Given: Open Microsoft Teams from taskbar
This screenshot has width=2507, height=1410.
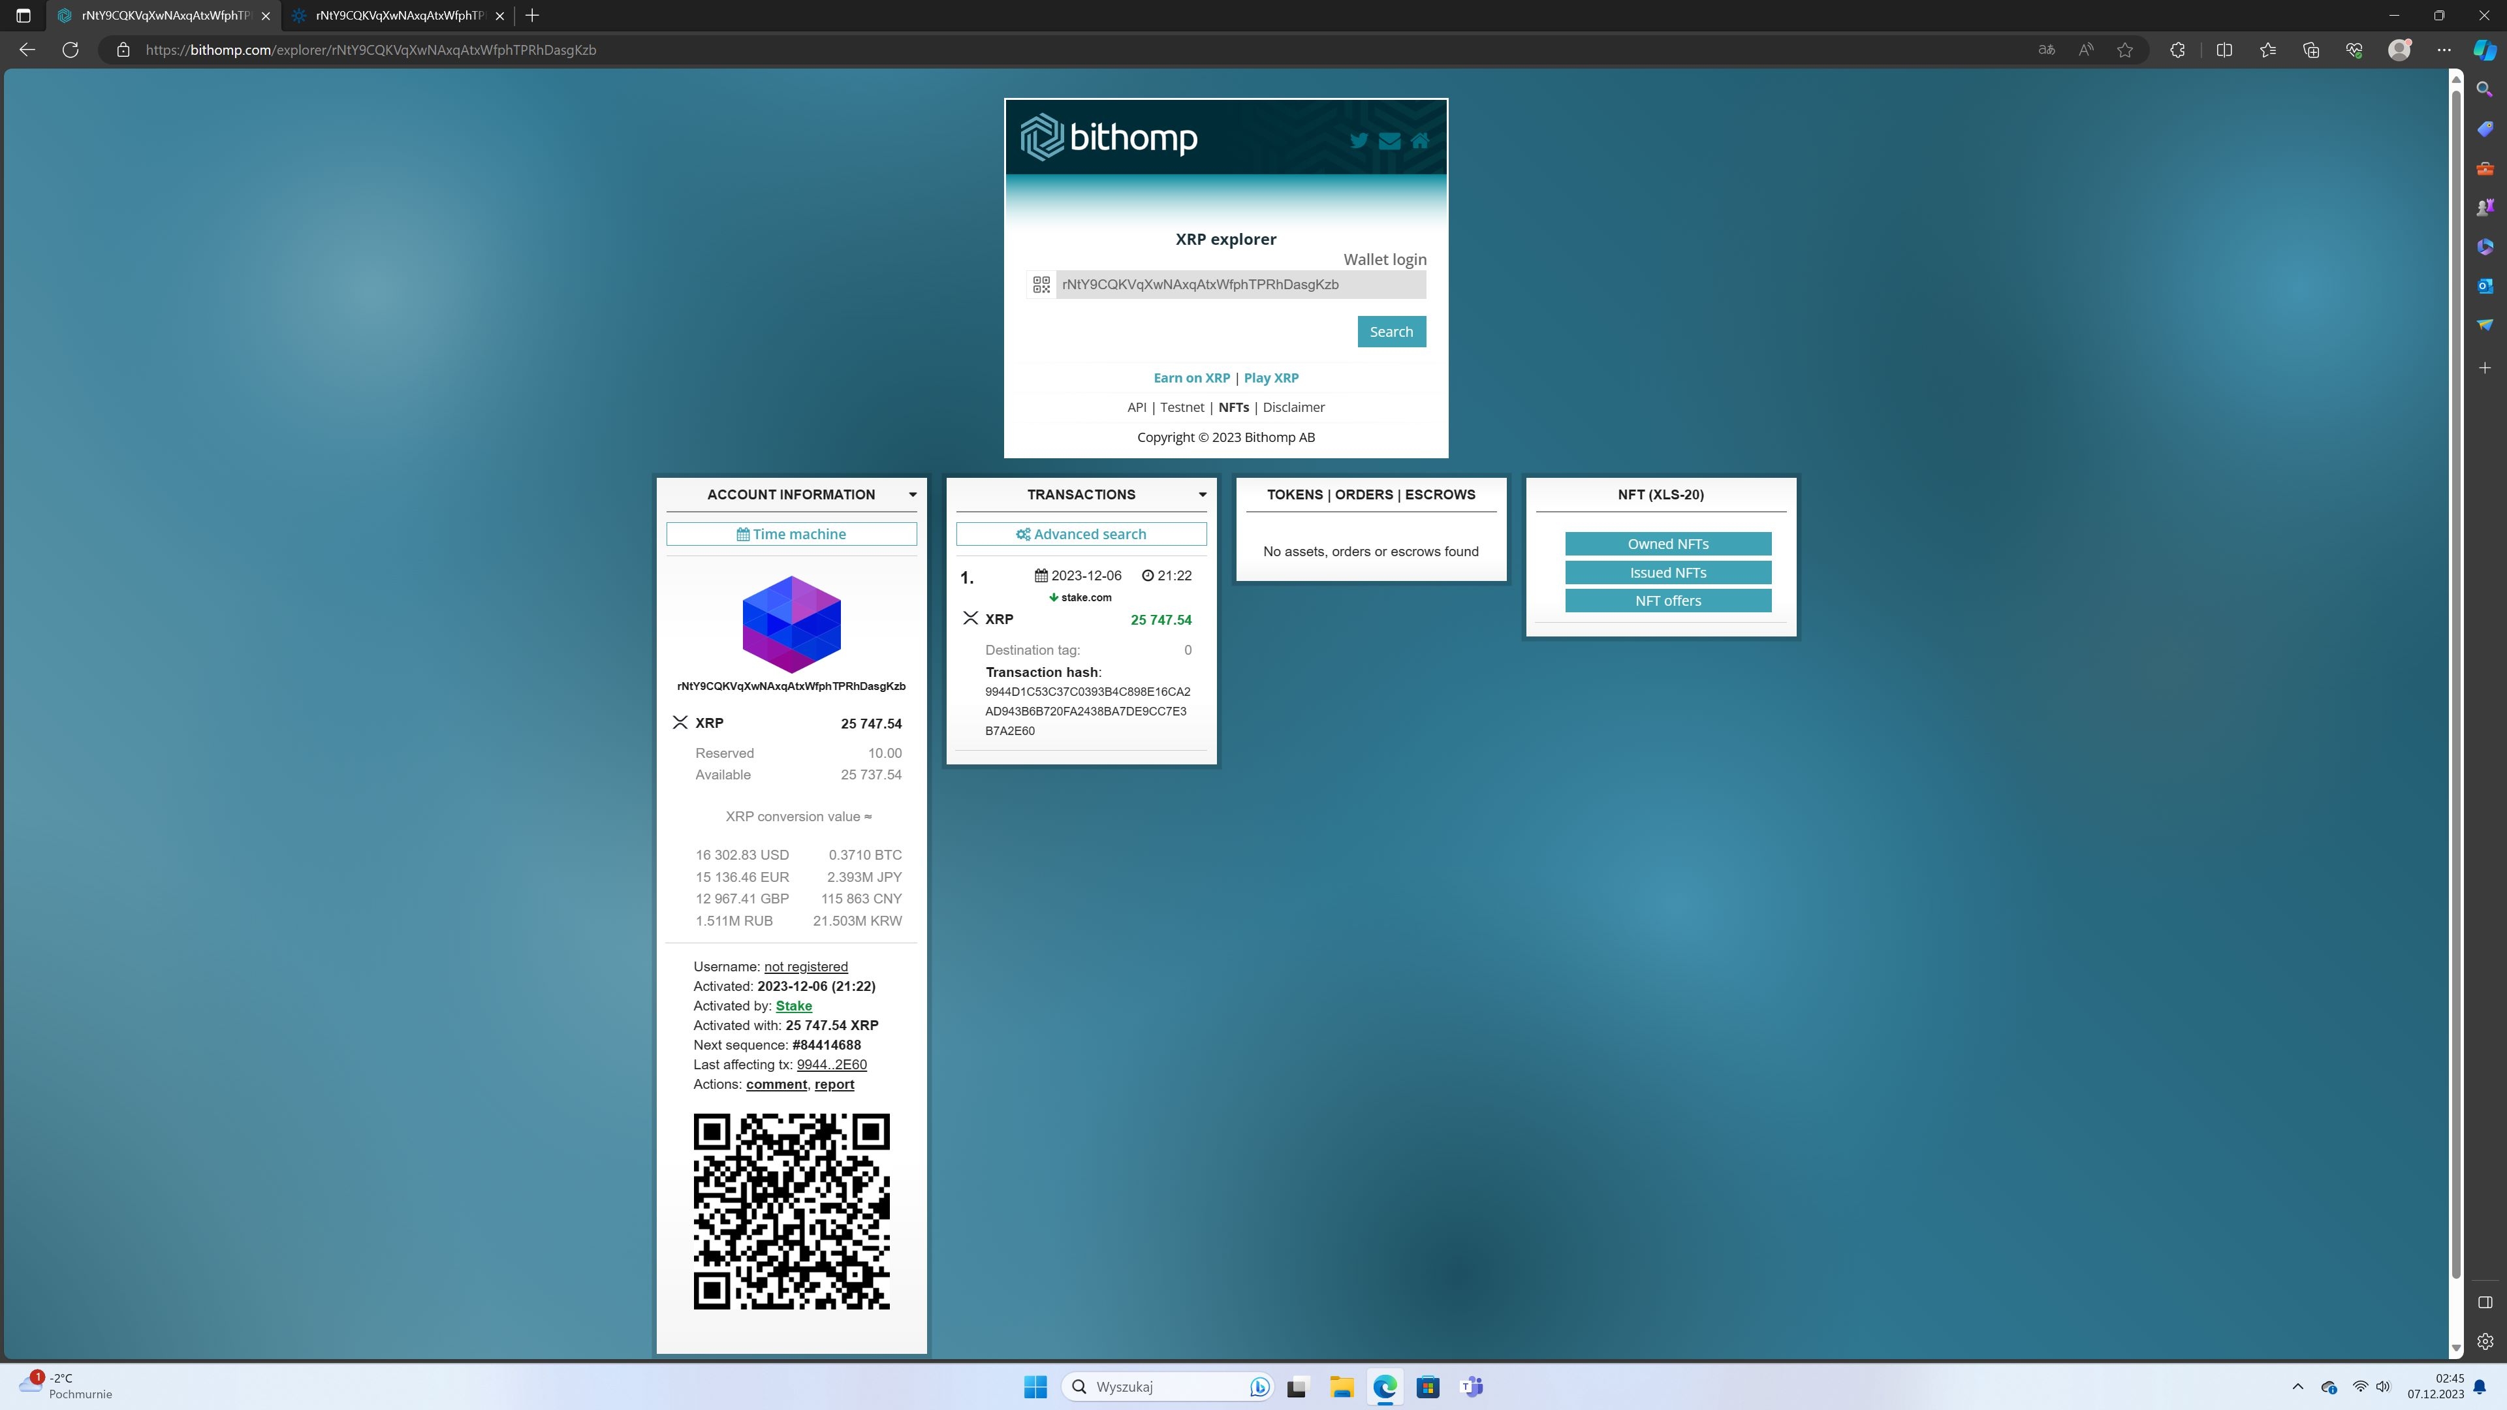Looking at the screenshot, I should click(x=1472, y=1386).
